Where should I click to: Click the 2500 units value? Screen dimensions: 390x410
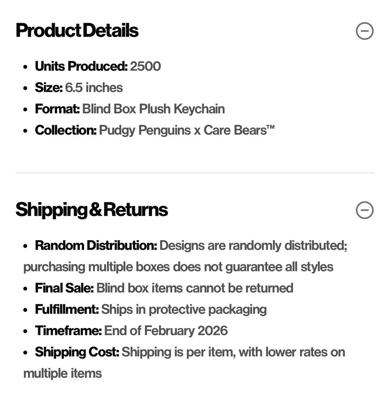(145, 66)
